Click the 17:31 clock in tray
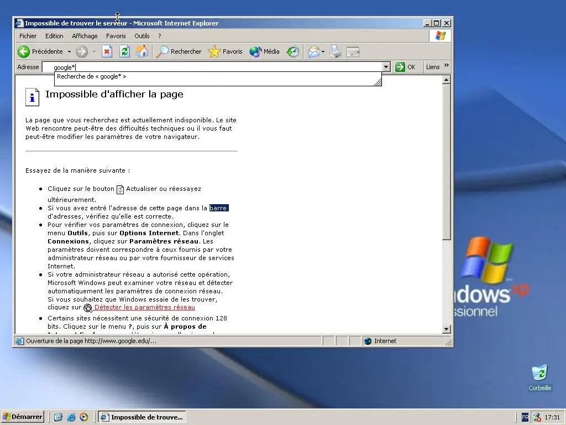Screen dimensions: 566x425 pyautogui.click(x=552, y=417)
